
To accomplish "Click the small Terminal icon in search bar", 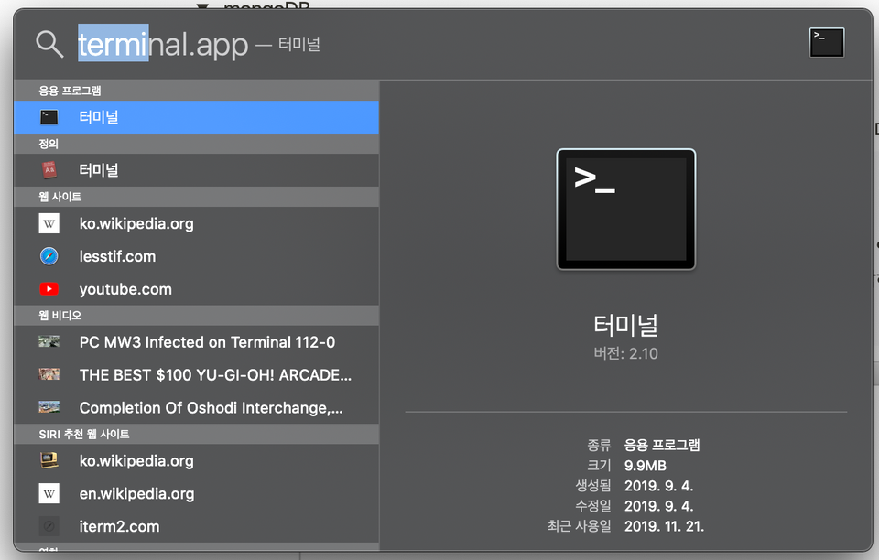I will pyautogui.click(x=826, y=43).
